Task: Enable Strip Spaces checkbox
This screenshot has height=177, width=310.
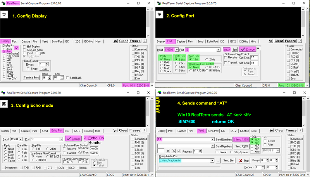Action: pos(232,152)
